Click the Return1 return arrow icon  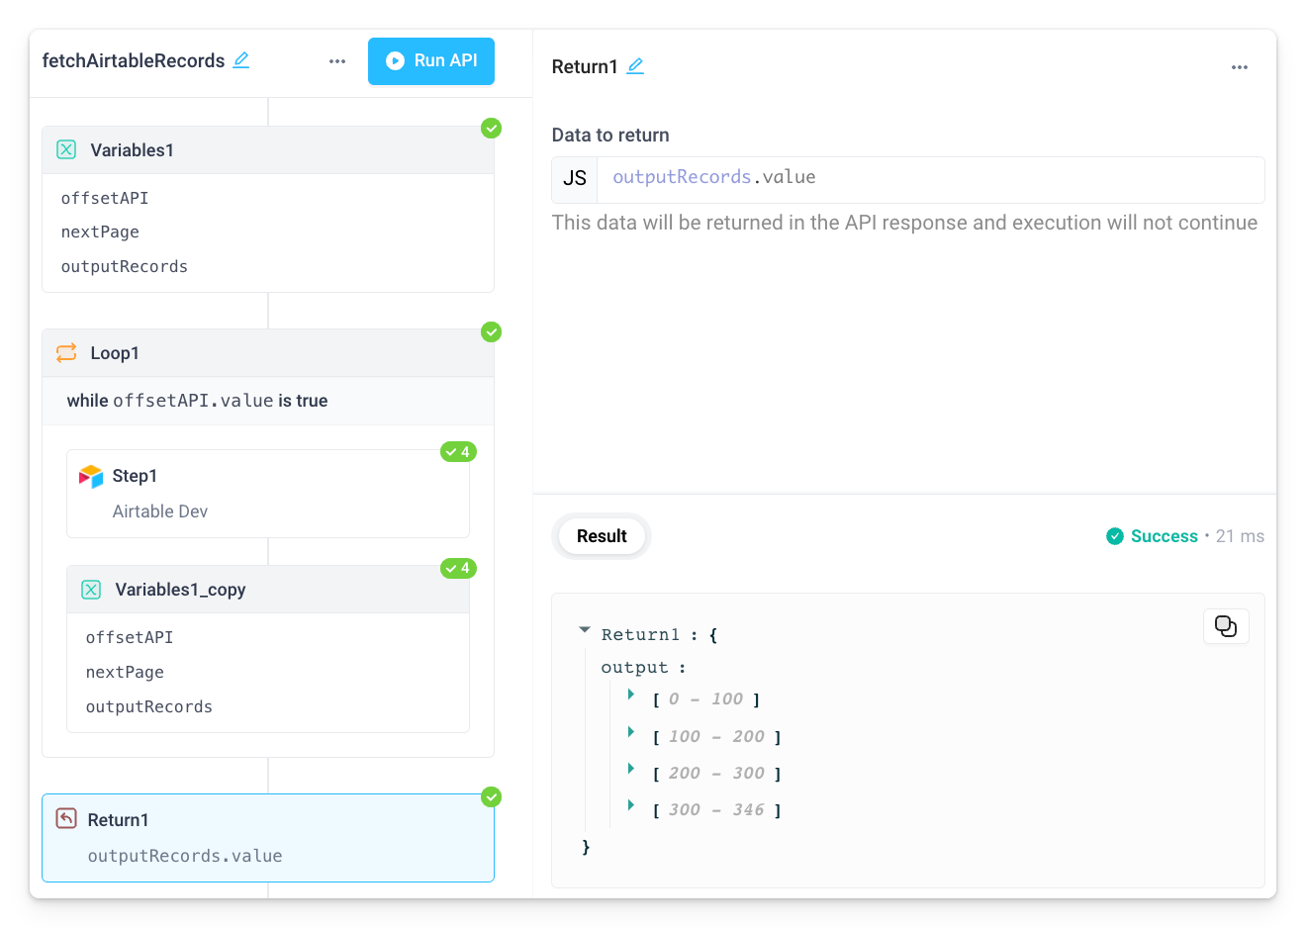click(64, 818)
